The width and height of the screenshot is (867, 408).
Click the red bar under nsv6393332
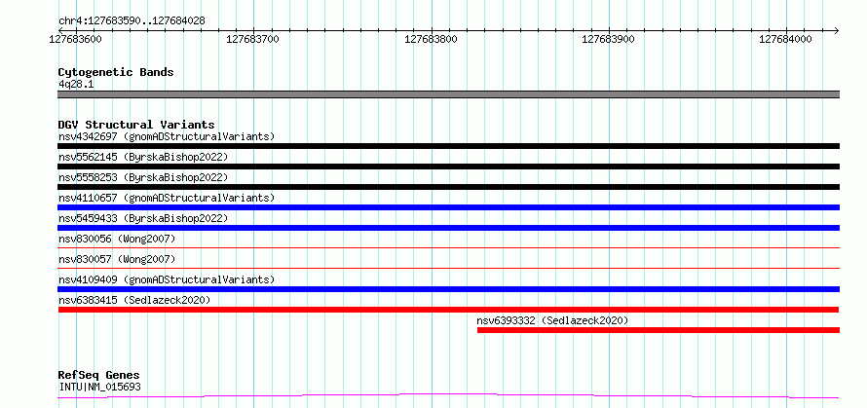coord(659,330)
